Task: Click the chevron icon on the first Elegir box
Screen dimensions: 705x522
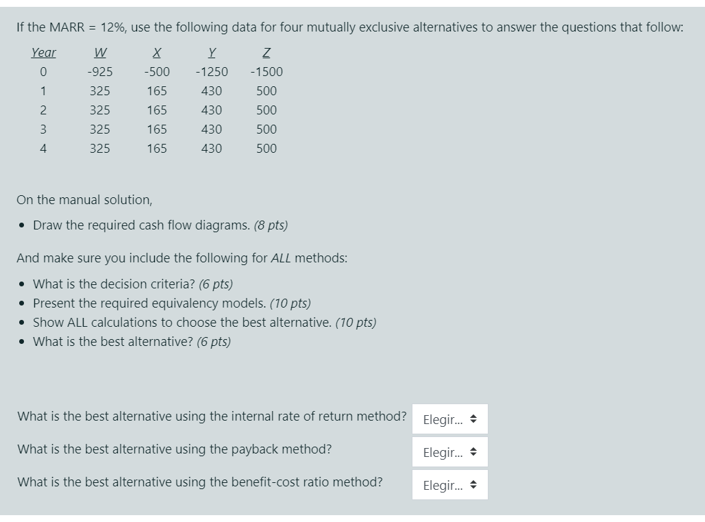Action: coord(475,419)
